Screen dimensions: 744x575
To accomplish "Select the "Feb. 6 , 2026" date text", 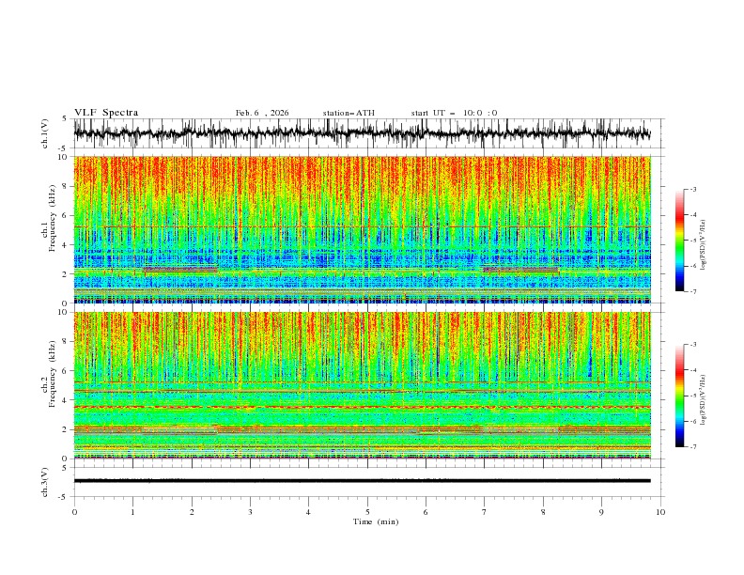I will tap(262, 113).
